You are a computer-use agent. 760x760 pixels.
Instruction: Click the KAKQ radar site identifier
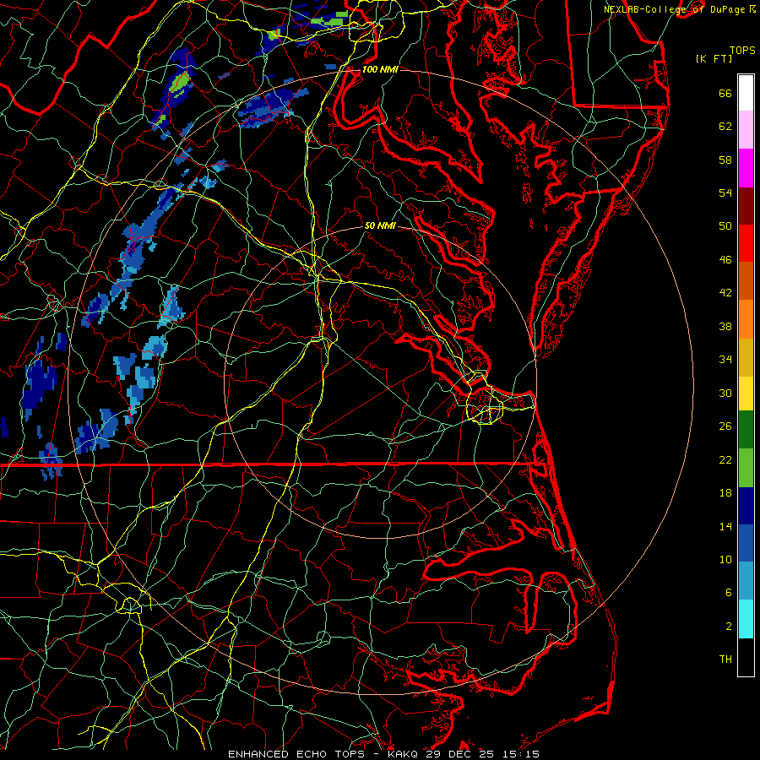[x=404, y=754]
